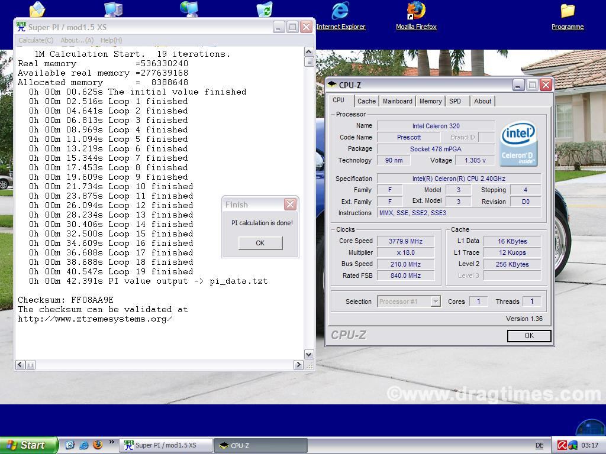Click the CPU-Z title bar chip icon
The width and height of the screenshot is (606, 454).
332,85
